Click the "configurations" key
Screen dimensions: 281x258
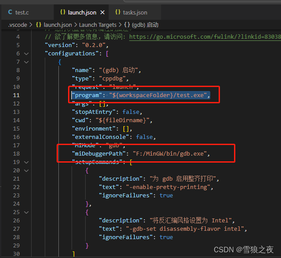(x=72, y=54)
